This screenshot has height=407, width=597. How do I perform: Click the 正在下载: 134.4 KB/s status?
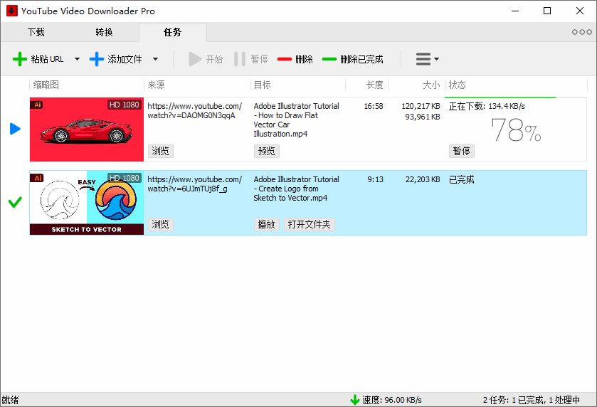[487, 106]
